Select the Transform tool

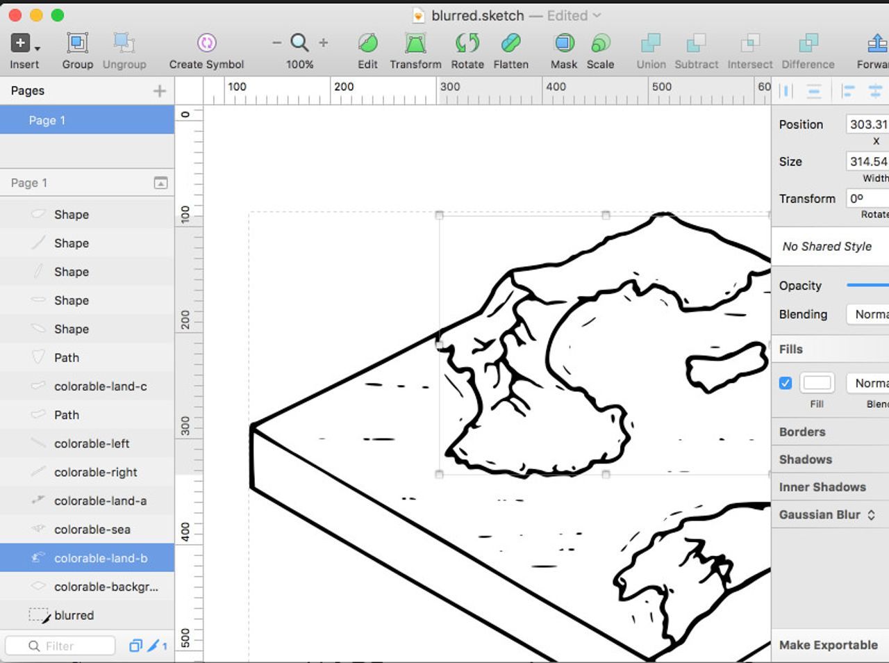[415, 43]
